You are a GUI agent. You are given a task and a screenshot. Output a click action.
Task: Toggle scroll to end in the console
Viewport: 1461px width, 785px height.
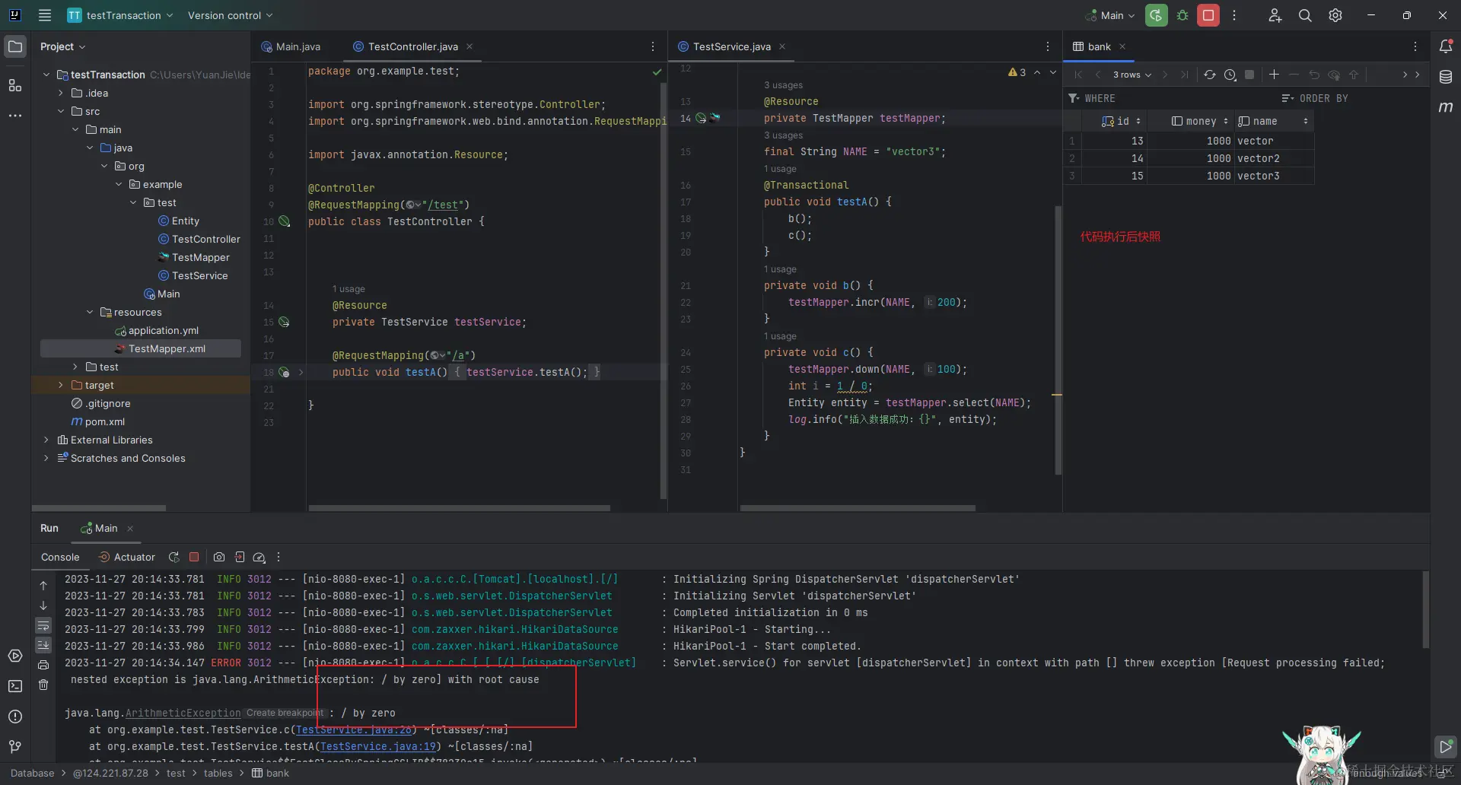click(43, 645)
